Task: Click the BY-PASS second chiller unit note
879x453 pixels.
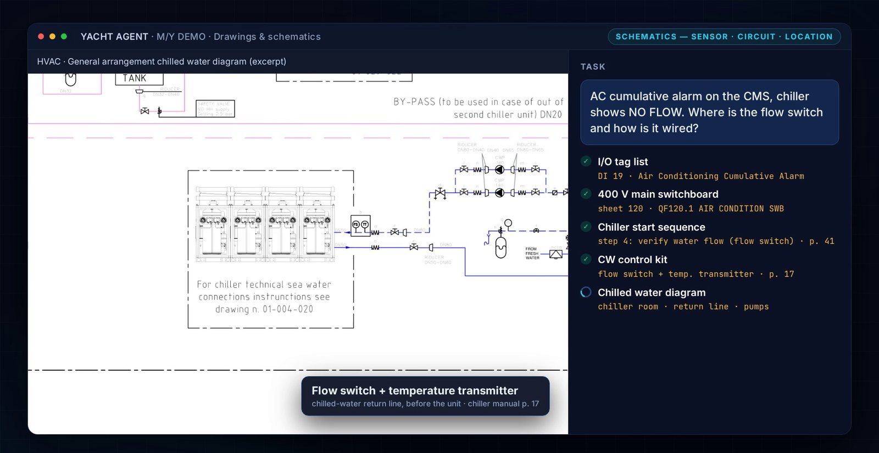Action: tap(478, 108)
